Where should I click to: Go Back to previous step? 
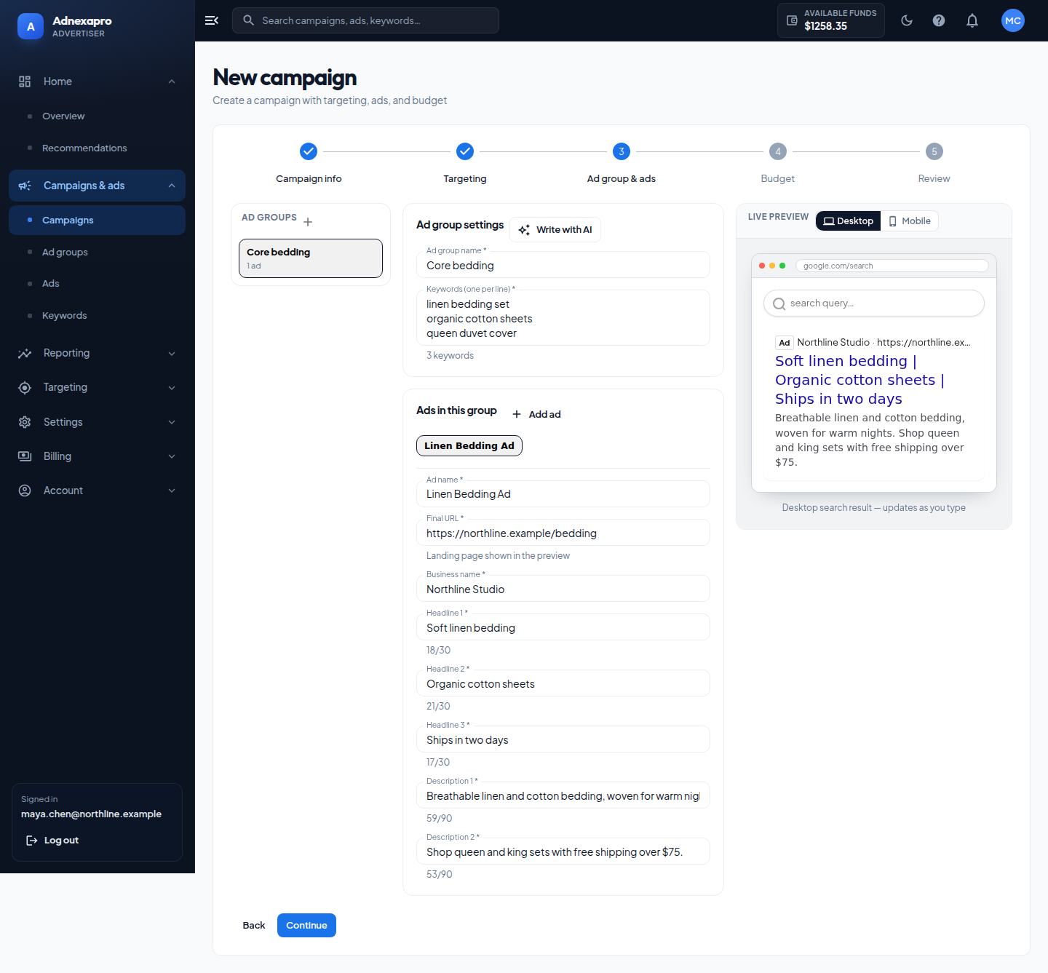pos(254,925)
